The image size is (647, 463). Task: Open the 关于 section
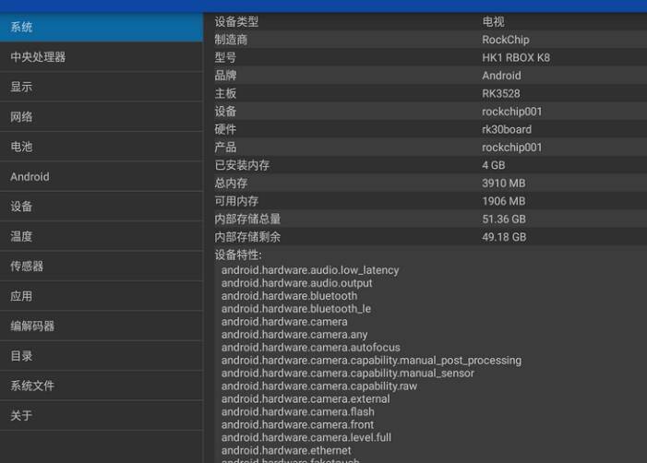[x=102, y=416]
